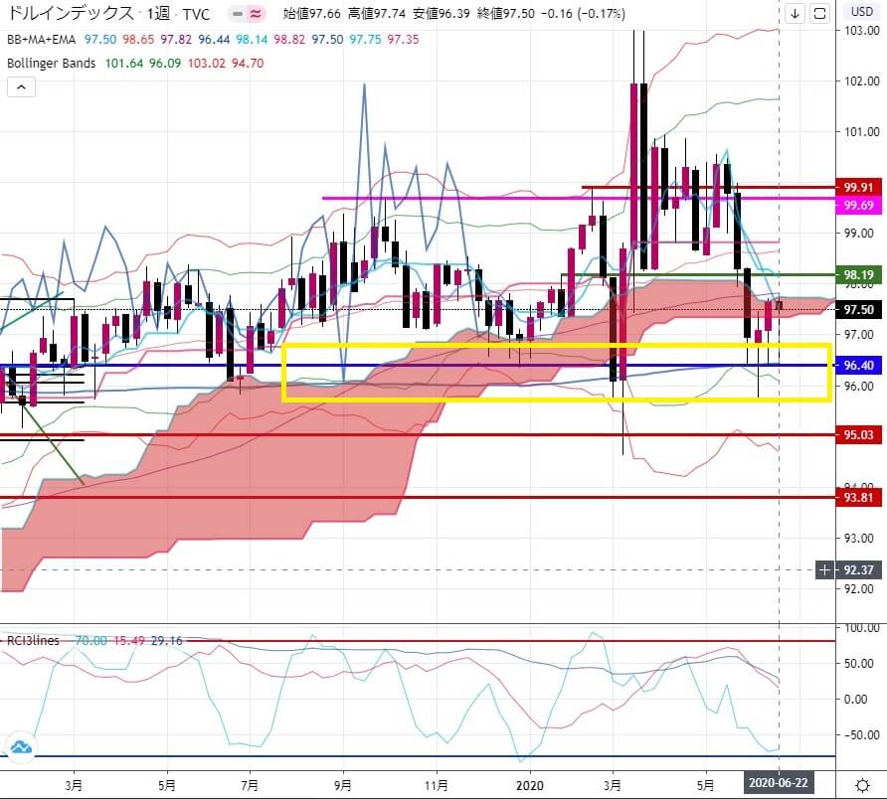887x799 pixels.
Task: Open the ドルインデックス symbol title
Action: (x=72, y=13)
